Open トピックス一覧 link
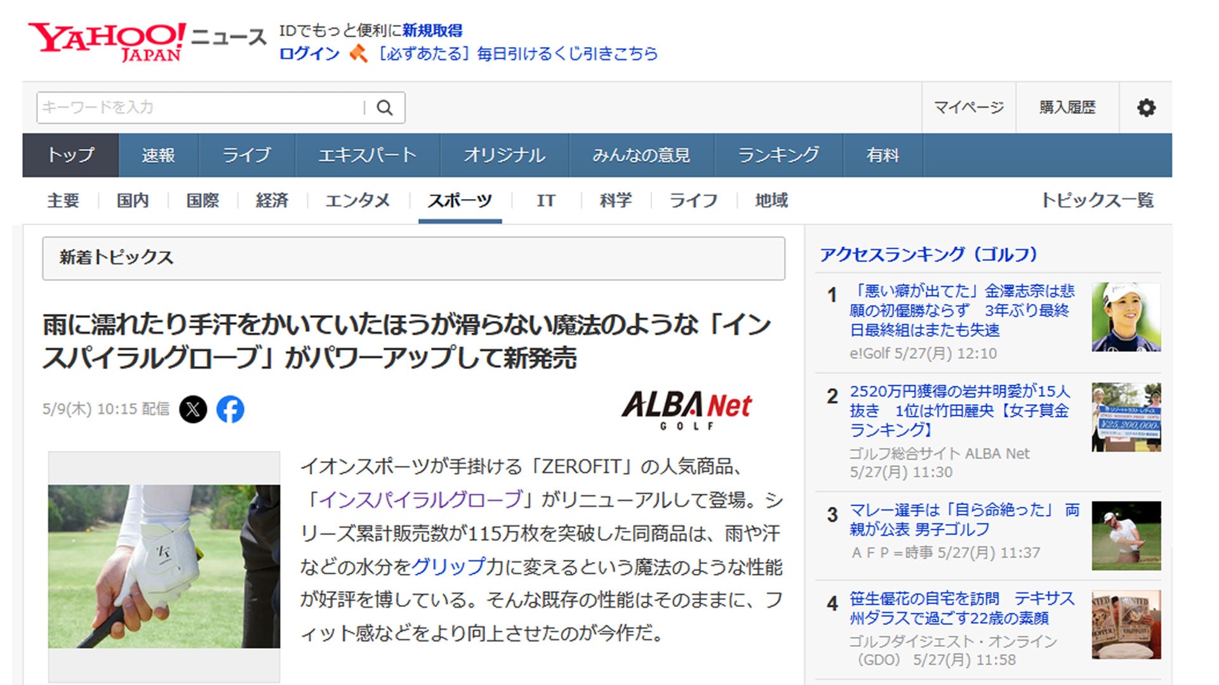 1096,200
